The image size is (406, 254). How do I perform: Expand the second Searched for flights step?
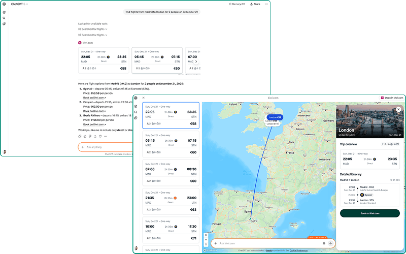coord(93,35)
